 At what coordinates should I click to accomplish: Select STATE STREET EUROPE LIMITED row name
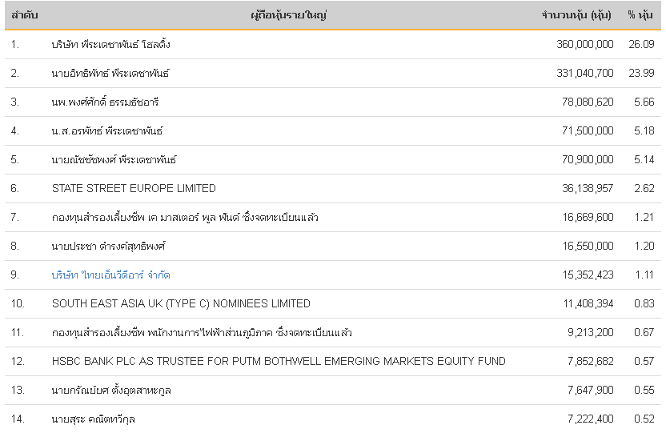click(x=134, y=188)
